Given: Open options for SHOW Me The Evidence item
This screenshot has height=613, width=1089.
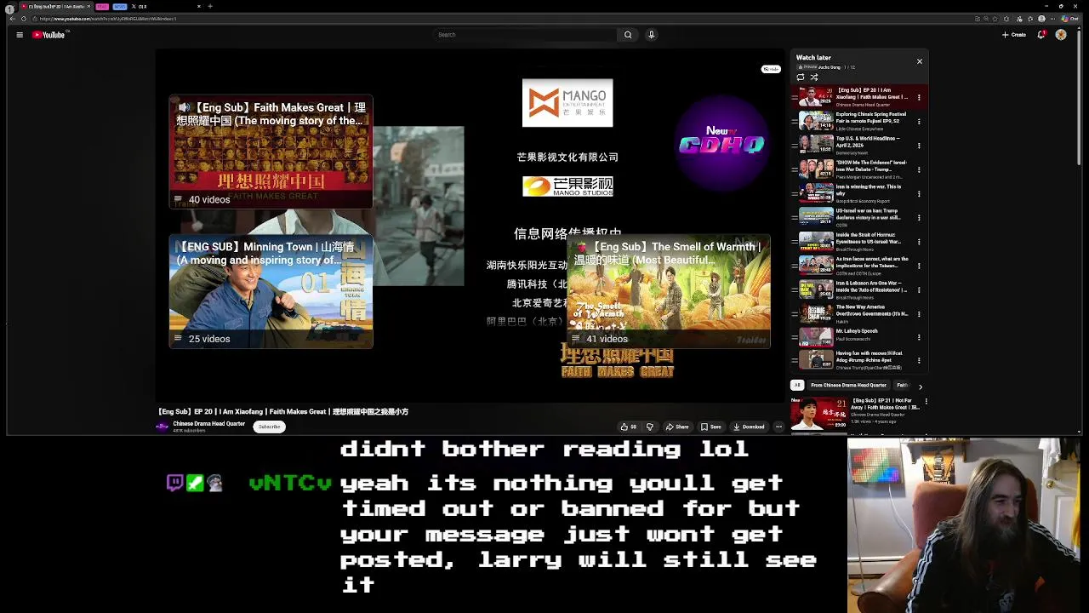Looking at the screenshot, I should click(919, 169).
